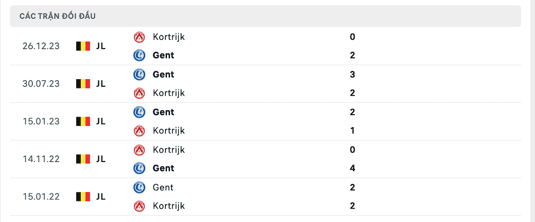The image size is (535, 222).
Task: Select the Gent team name in 26.12.23 match
Action: 163,56
